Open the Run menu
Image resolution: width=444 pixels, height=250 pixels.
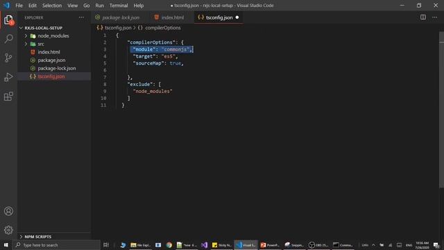pos(99,6)
